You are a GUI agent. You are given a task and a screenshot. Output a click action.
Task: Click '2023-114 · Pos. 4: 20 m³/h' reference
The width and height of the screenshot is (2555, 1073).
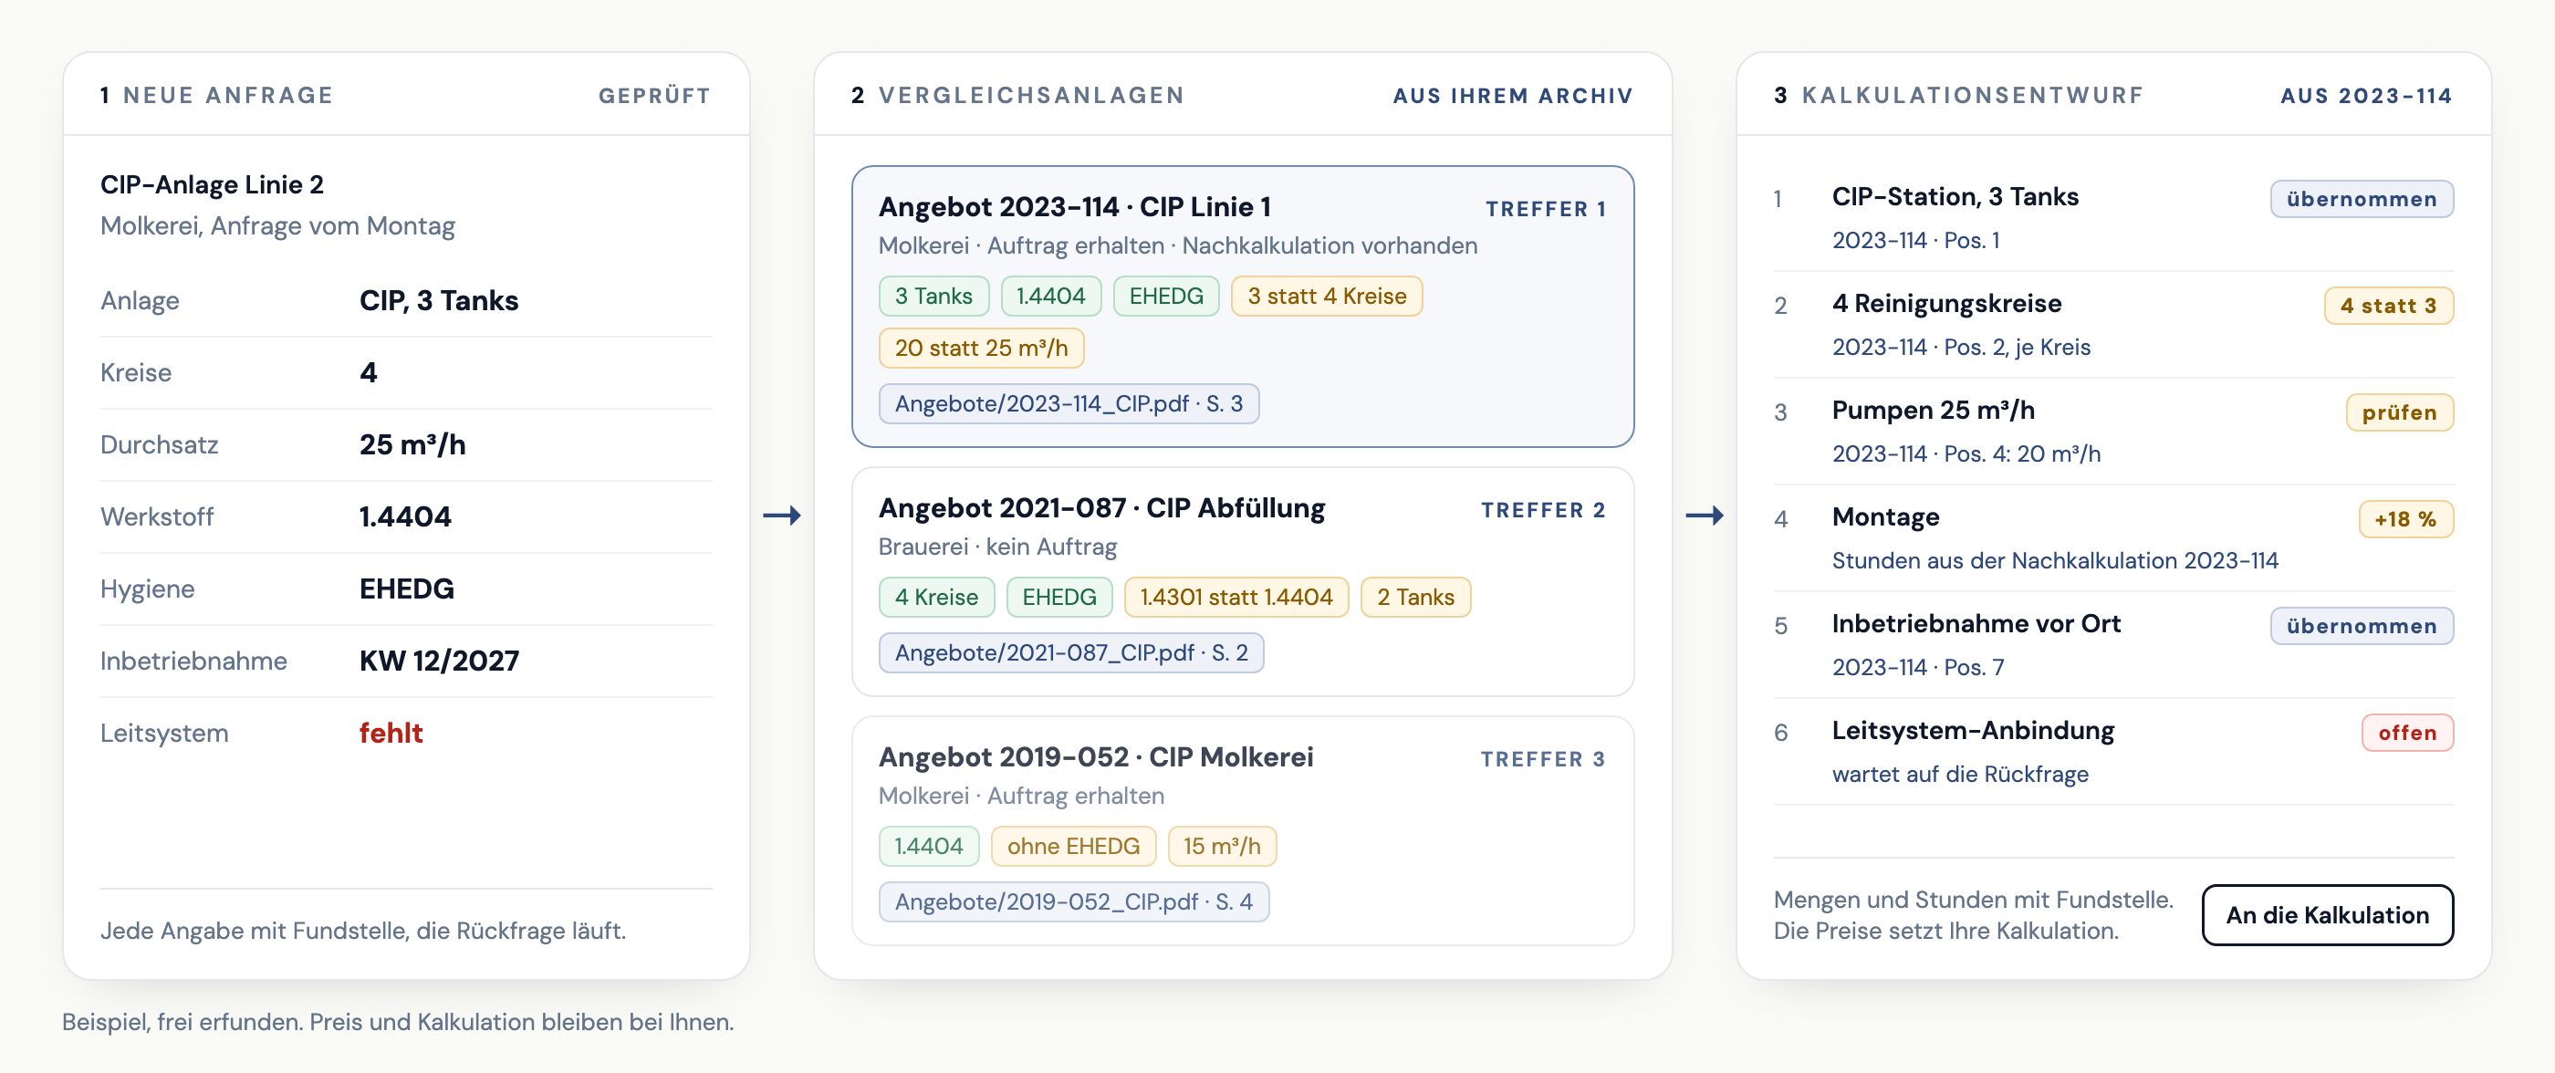pos(1966,453)
